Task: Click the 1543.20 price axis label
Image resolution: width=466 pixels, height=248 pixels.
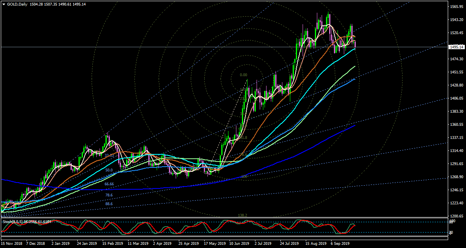Action: click(x=457, y=19)
